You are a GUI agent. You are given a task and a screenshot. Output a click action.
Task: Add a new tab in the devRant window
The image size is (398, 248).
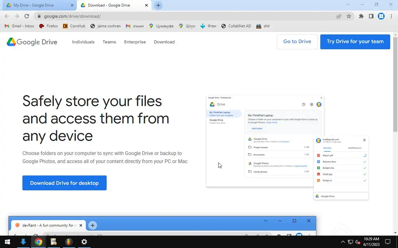click(x=92, y=225)
